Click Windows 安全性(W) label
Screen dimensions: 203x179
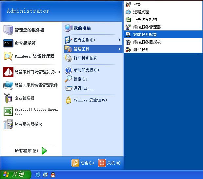[x=90, y=100]
